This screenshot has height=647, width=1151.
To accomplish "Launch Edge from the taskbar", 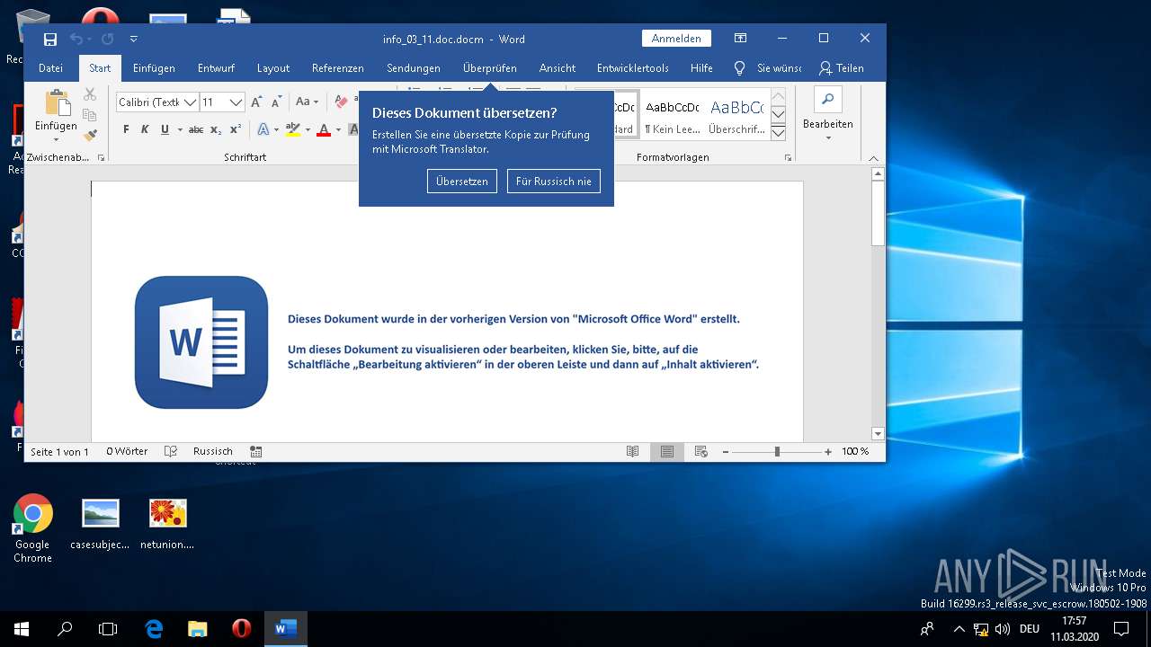I will click(154, 629).
